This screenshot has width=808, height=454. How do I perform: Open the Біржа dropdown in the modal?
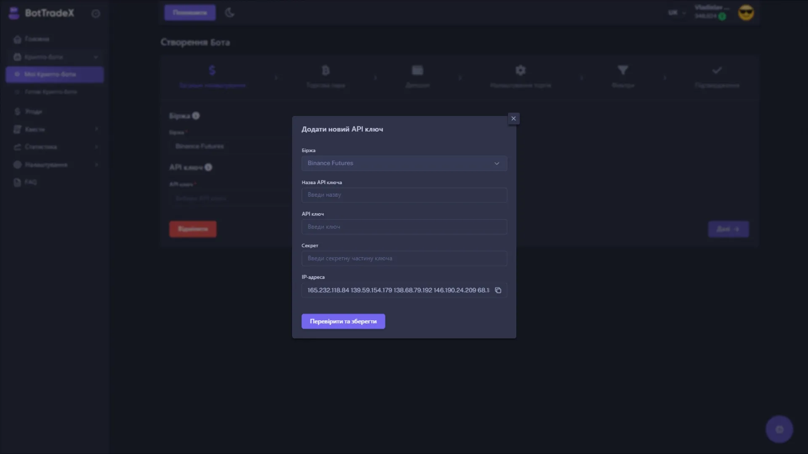pyautogui.click(x=404, y=163)
